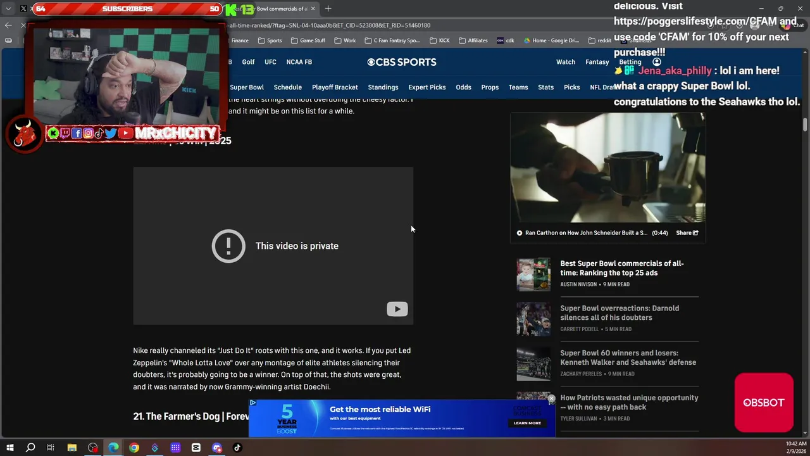
Task: Select the Super Bowl NFL subnav tab
Action: [x=247, y=87]
